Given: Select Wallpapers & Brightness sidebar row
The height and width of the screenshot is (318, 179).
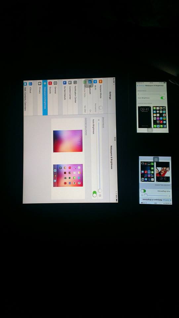Looking at the screenshot, I should click(x=45, y=98).
